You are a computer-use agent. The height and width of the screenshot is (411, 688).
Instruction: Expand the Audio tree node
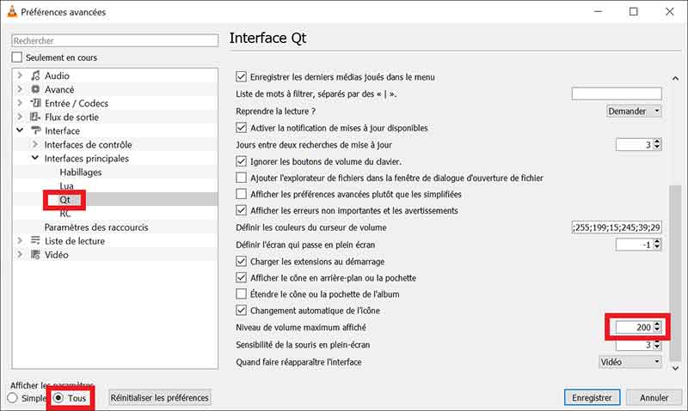[20, 76]
